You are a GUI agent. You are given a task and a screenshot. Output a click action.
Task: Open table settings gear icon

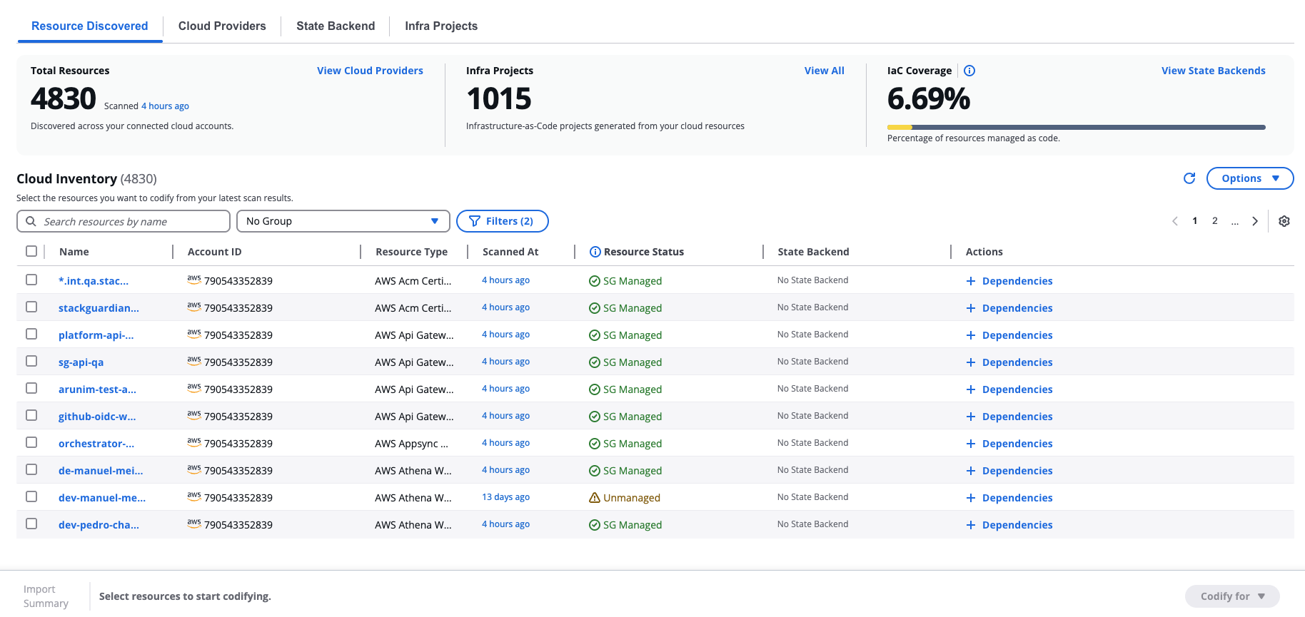1284,221
